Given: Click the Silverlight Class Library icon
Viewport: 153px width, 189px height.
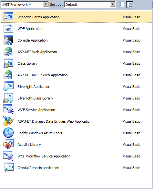Looking at the screenshot, I should [8, 98].
